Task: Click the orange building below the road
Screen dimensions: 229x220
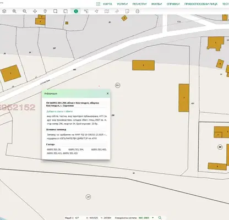Action: pyautogui.click(x=144, y=65)
